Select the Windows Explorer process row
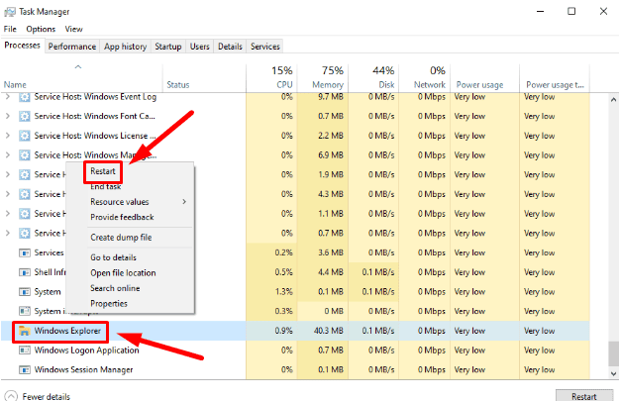The height and width of the screenshot is (401, 620). click(x=295, y=331)
